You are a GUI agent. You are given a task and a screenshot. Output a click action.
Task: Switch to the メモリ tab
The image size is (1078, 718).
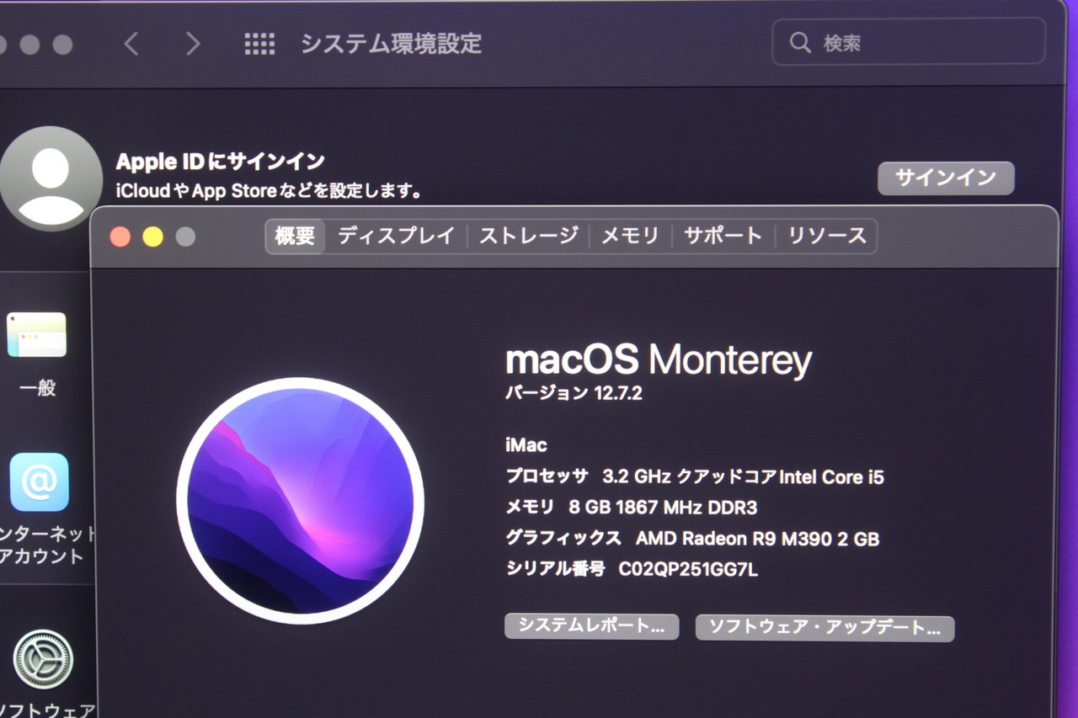630,236
